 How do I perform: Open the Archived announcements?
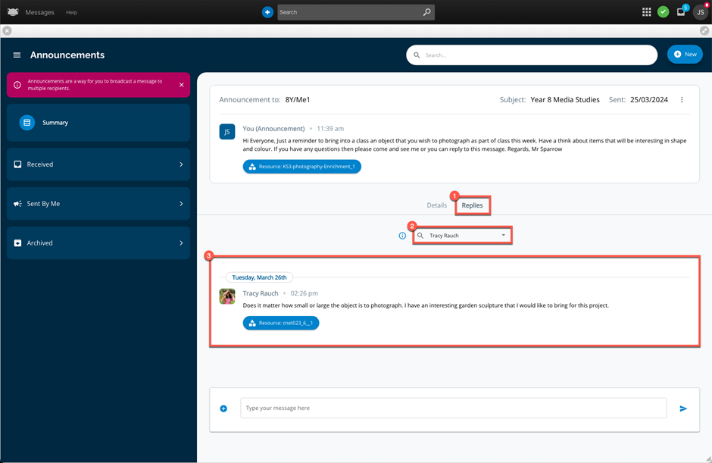(x=98, y=243)
